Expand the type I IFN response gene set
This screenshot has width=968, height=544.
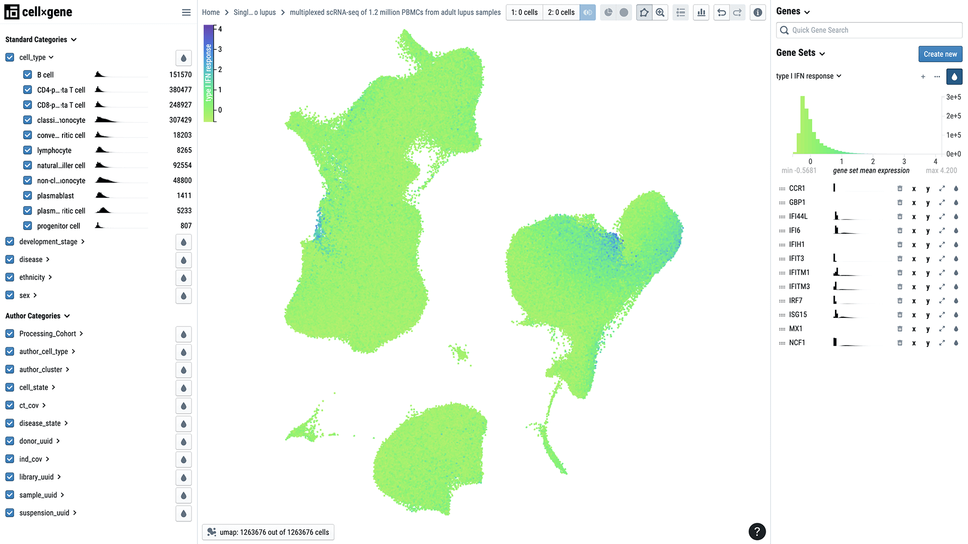[839, 76]
